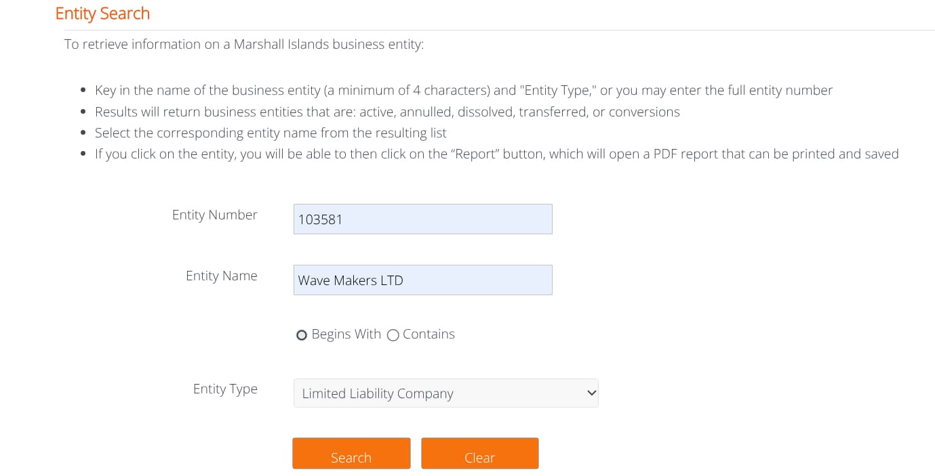Screen dimensions: 935x476
Task: Click the bullet about selecting entity name
Action: [x=271, y=133]
